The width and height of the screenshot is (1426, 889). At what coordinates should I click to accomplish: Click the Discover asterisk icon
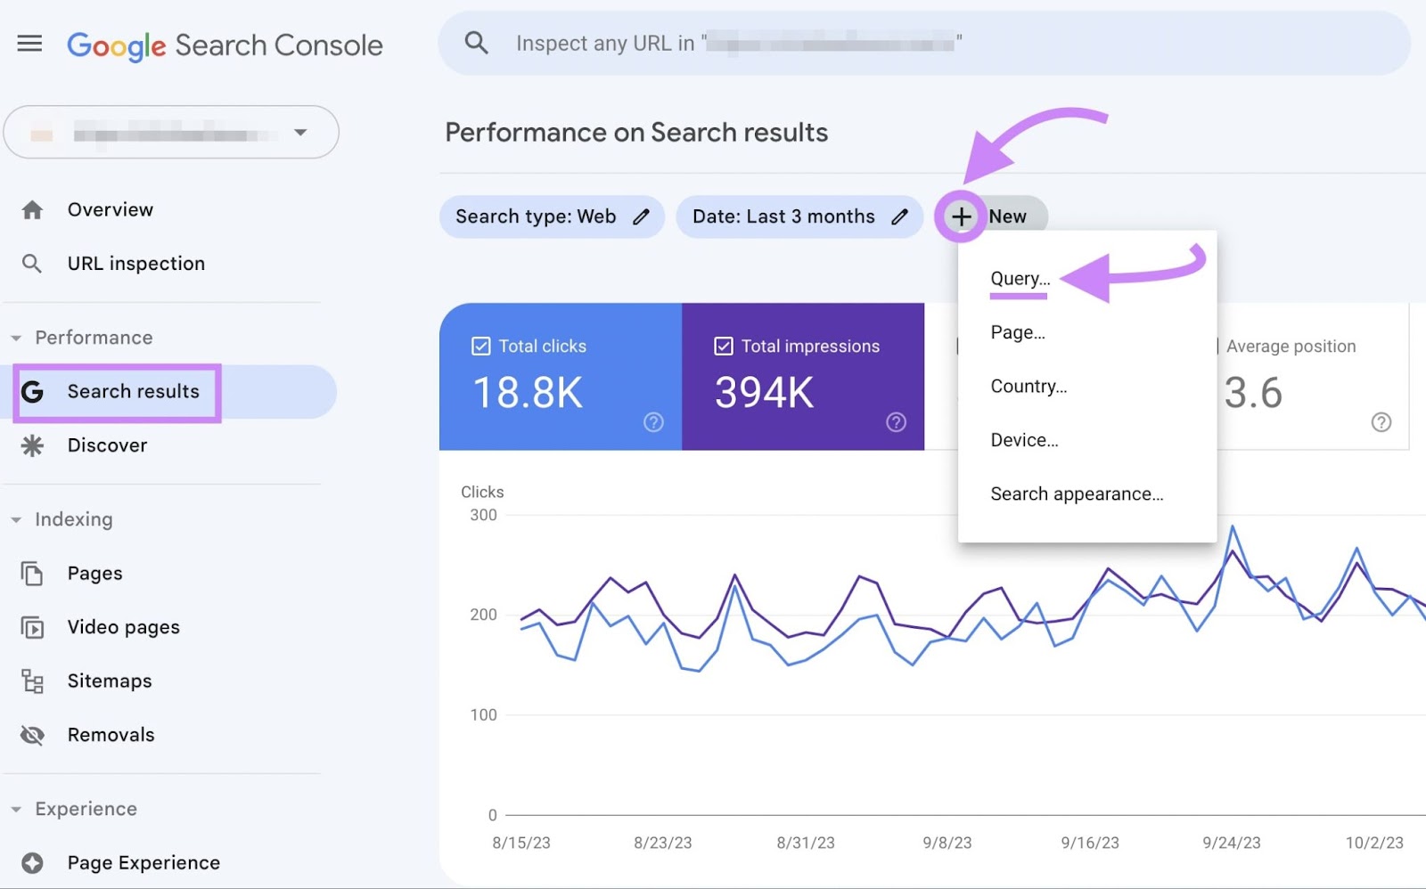[x=32, y=445]
